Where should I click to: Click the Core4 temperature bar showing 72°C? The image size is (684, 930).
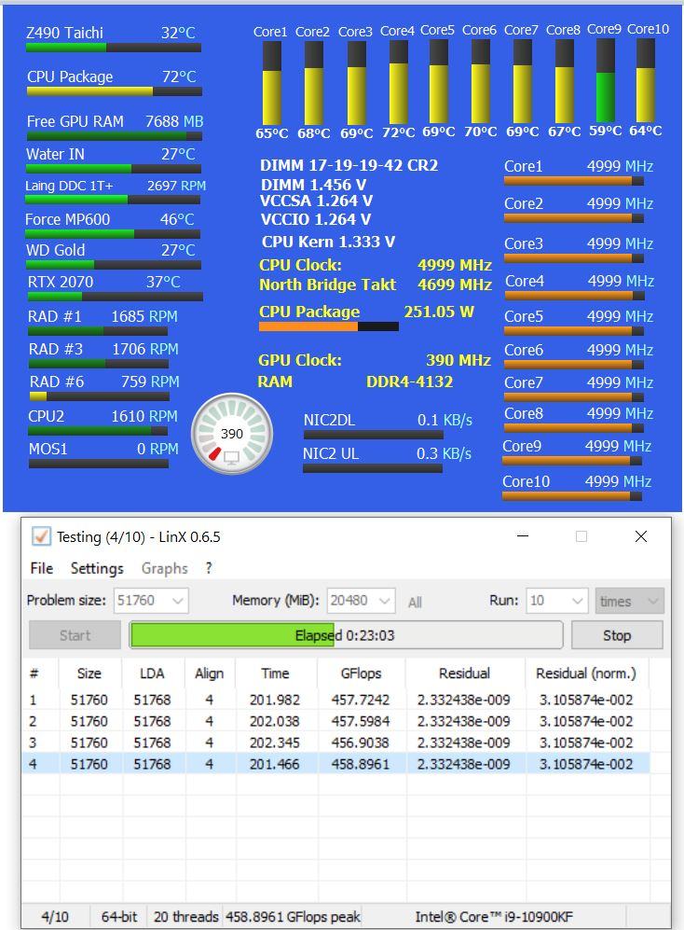tap(398, 82)
